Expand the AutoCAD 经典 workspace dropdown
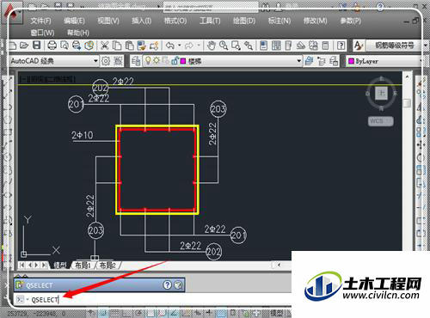This screenshot has width=430, height=318. click(95, 61)
